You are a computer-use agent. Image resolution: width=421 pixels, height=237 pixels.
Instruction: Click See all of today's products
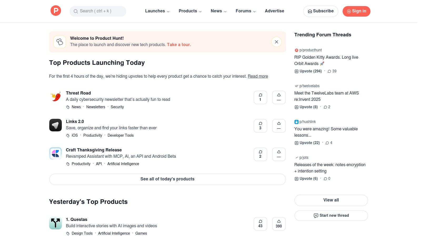[167, 179]
